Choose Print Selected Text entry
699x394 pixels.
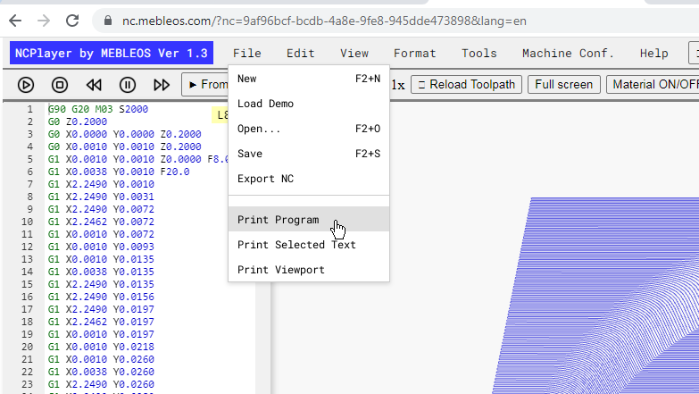tap(309, 245)
